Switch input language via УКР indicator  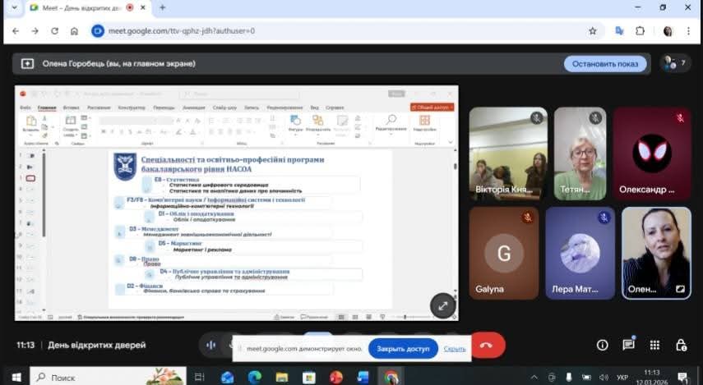pyautogui.click(x=623, y=377)
